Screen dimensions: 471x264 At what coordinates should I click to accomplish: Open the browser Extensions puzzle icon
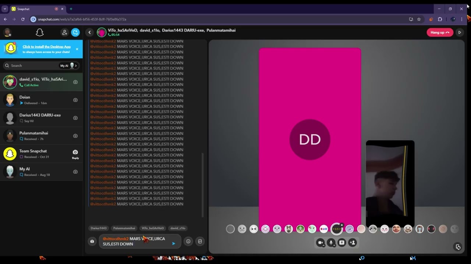[440, 19]
